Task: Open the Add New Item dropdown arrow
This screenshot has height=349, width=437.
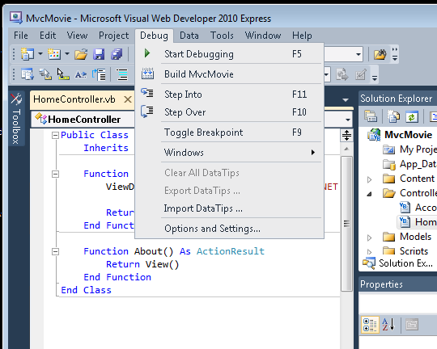Action: point(67,53)
